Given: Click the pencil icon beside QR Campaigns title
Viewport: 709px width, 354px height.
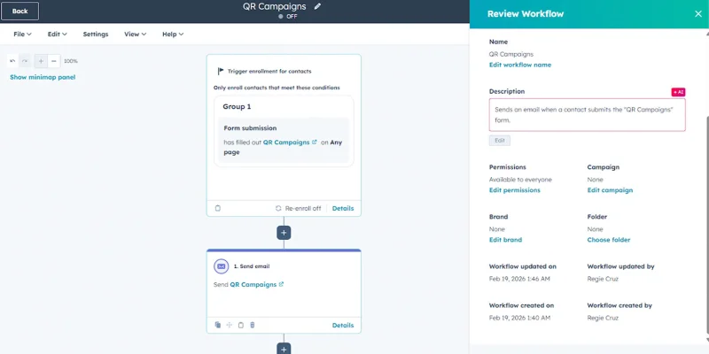Looking at the screenshot, I should pyautogui.click(x=317, y=6).
